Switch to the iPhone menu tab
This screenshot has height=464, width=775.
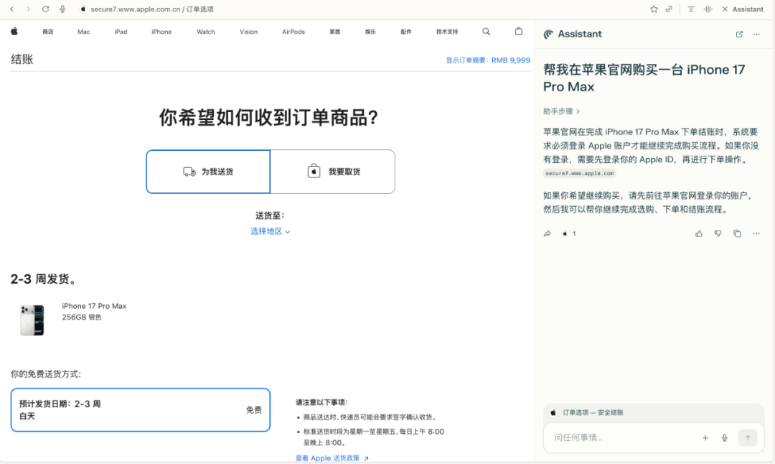(x=161, y=32)
